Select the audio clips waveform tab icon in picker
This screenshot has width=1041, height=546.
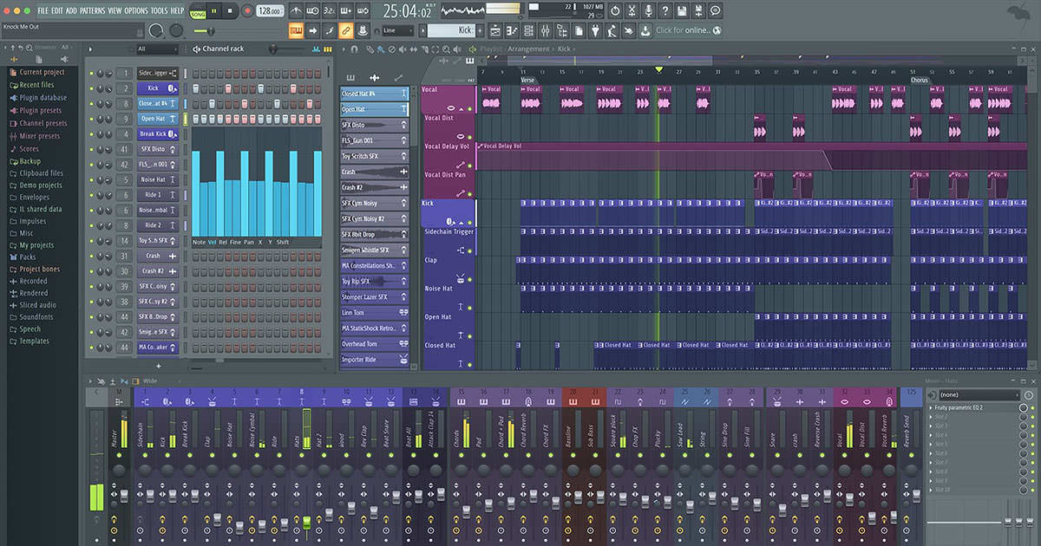pos(374,78)
